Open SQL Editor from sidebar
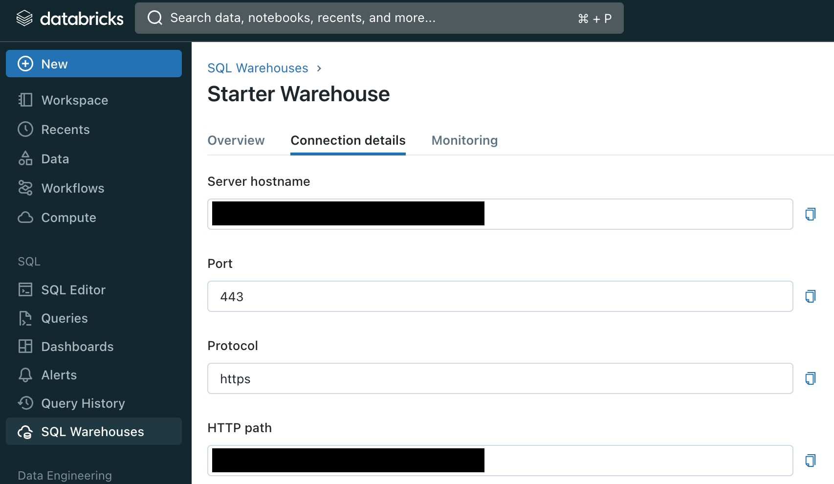Screen dimensions: 834x484 click(x=94, y=289)
